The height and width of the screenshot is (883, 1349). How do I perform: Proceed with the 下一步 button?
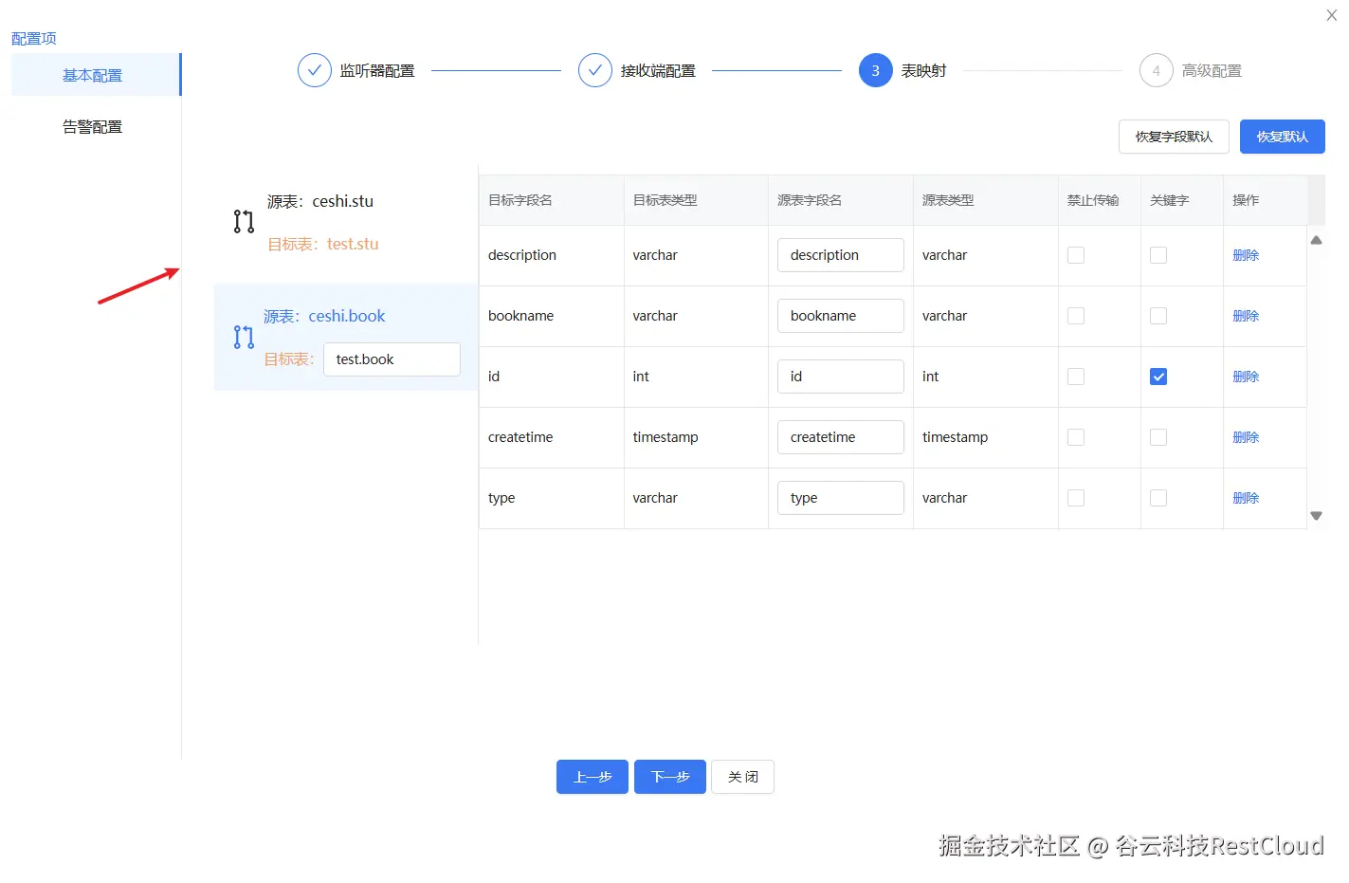[670, 777]
